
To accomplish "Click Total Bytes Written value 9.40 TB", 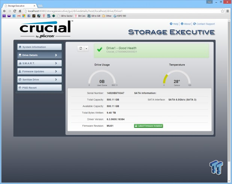I will click(111, 113).
